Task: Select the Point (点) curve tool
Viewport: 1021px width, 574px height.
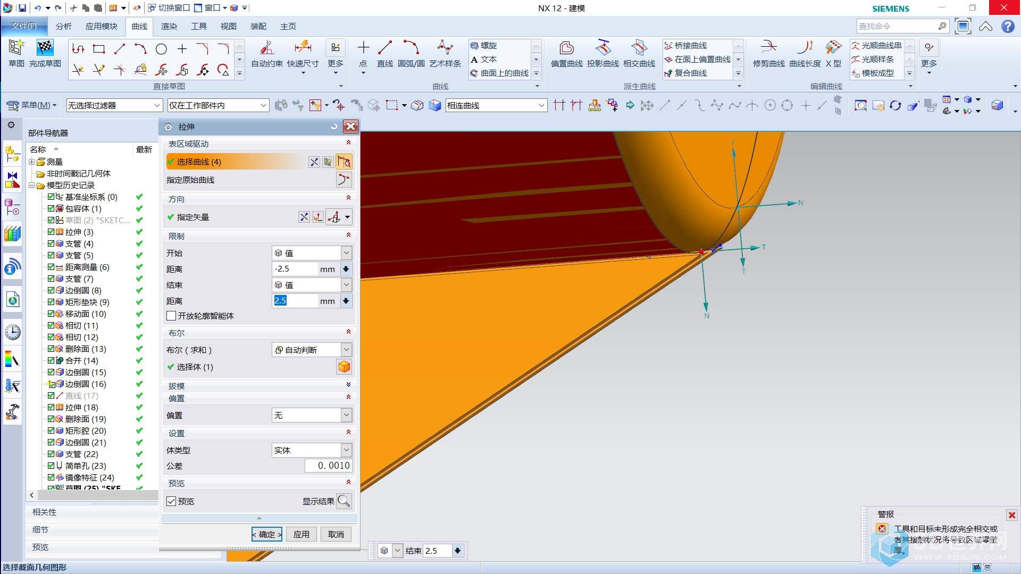Action: click(x=363, y=48)
